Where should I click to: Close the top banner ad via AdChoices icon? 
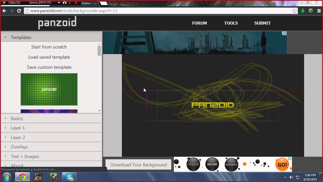point(284,33)
